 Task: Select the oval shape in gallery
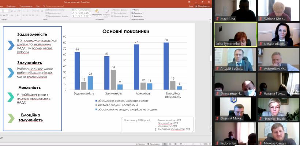point(85,10)
